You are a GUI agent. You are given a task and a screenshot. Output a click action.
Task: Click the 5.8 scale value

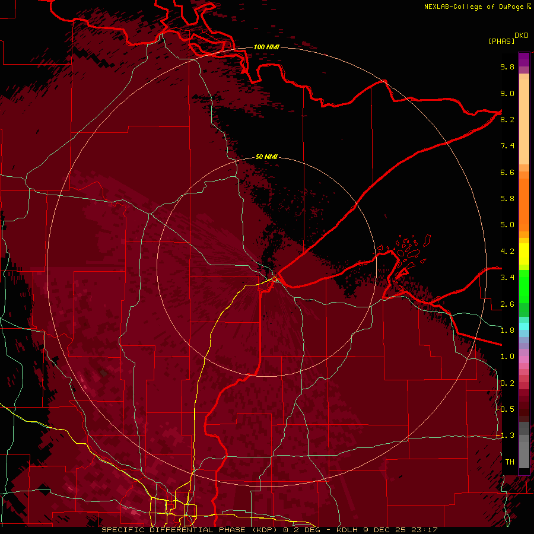click(x=507, y=199)
